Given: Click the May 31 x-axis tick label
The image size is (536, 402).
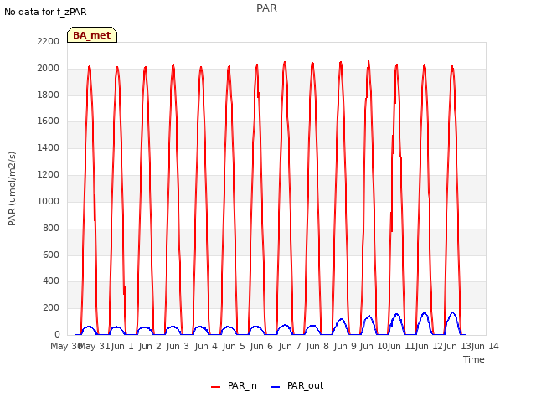Looking at the screenshot, I should click(94, 346).
